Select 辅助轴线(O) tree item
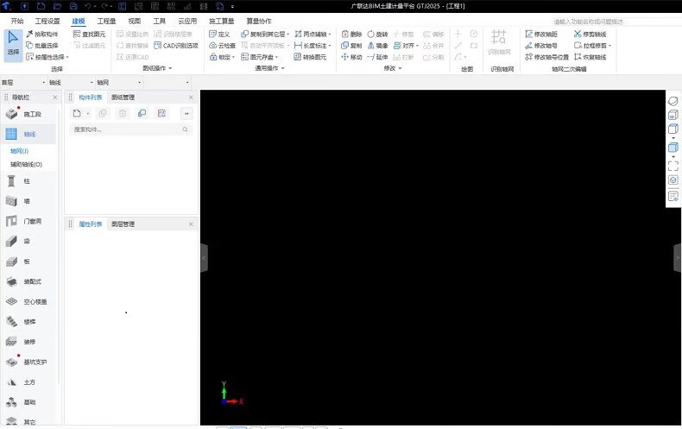Viewport: 682px width, 429px height. coord(27,164)
